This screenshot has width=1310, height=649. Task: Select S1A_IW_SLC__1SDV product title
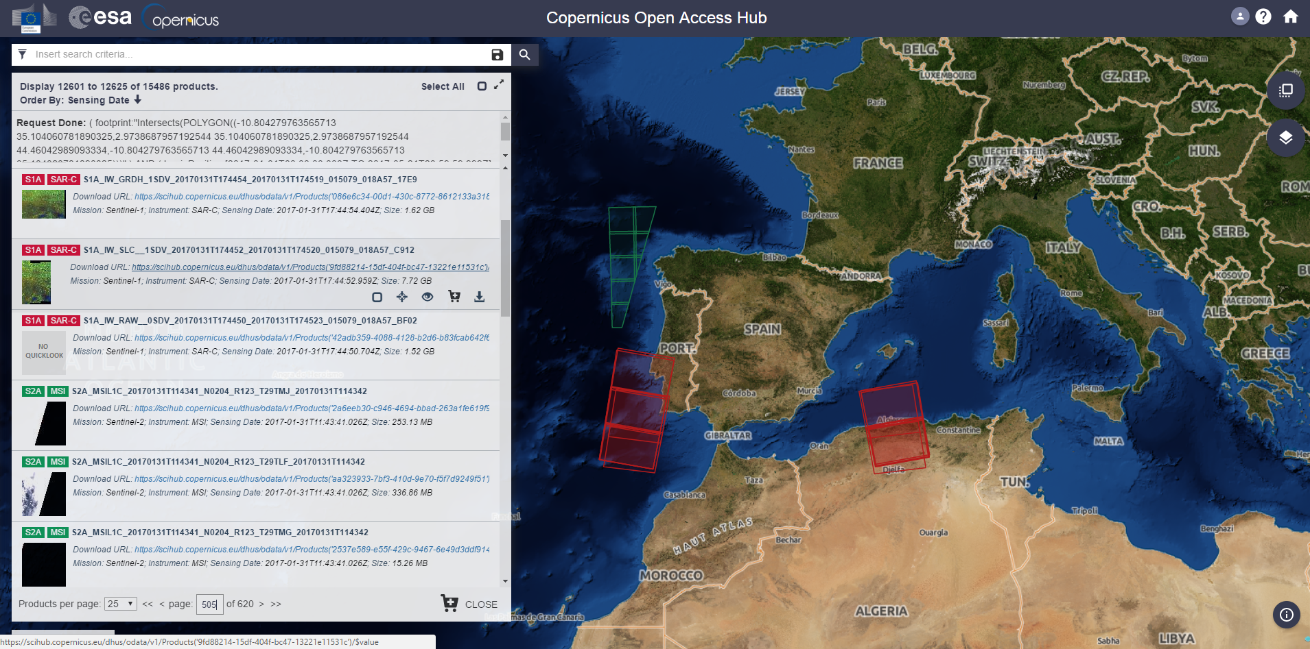248,250
